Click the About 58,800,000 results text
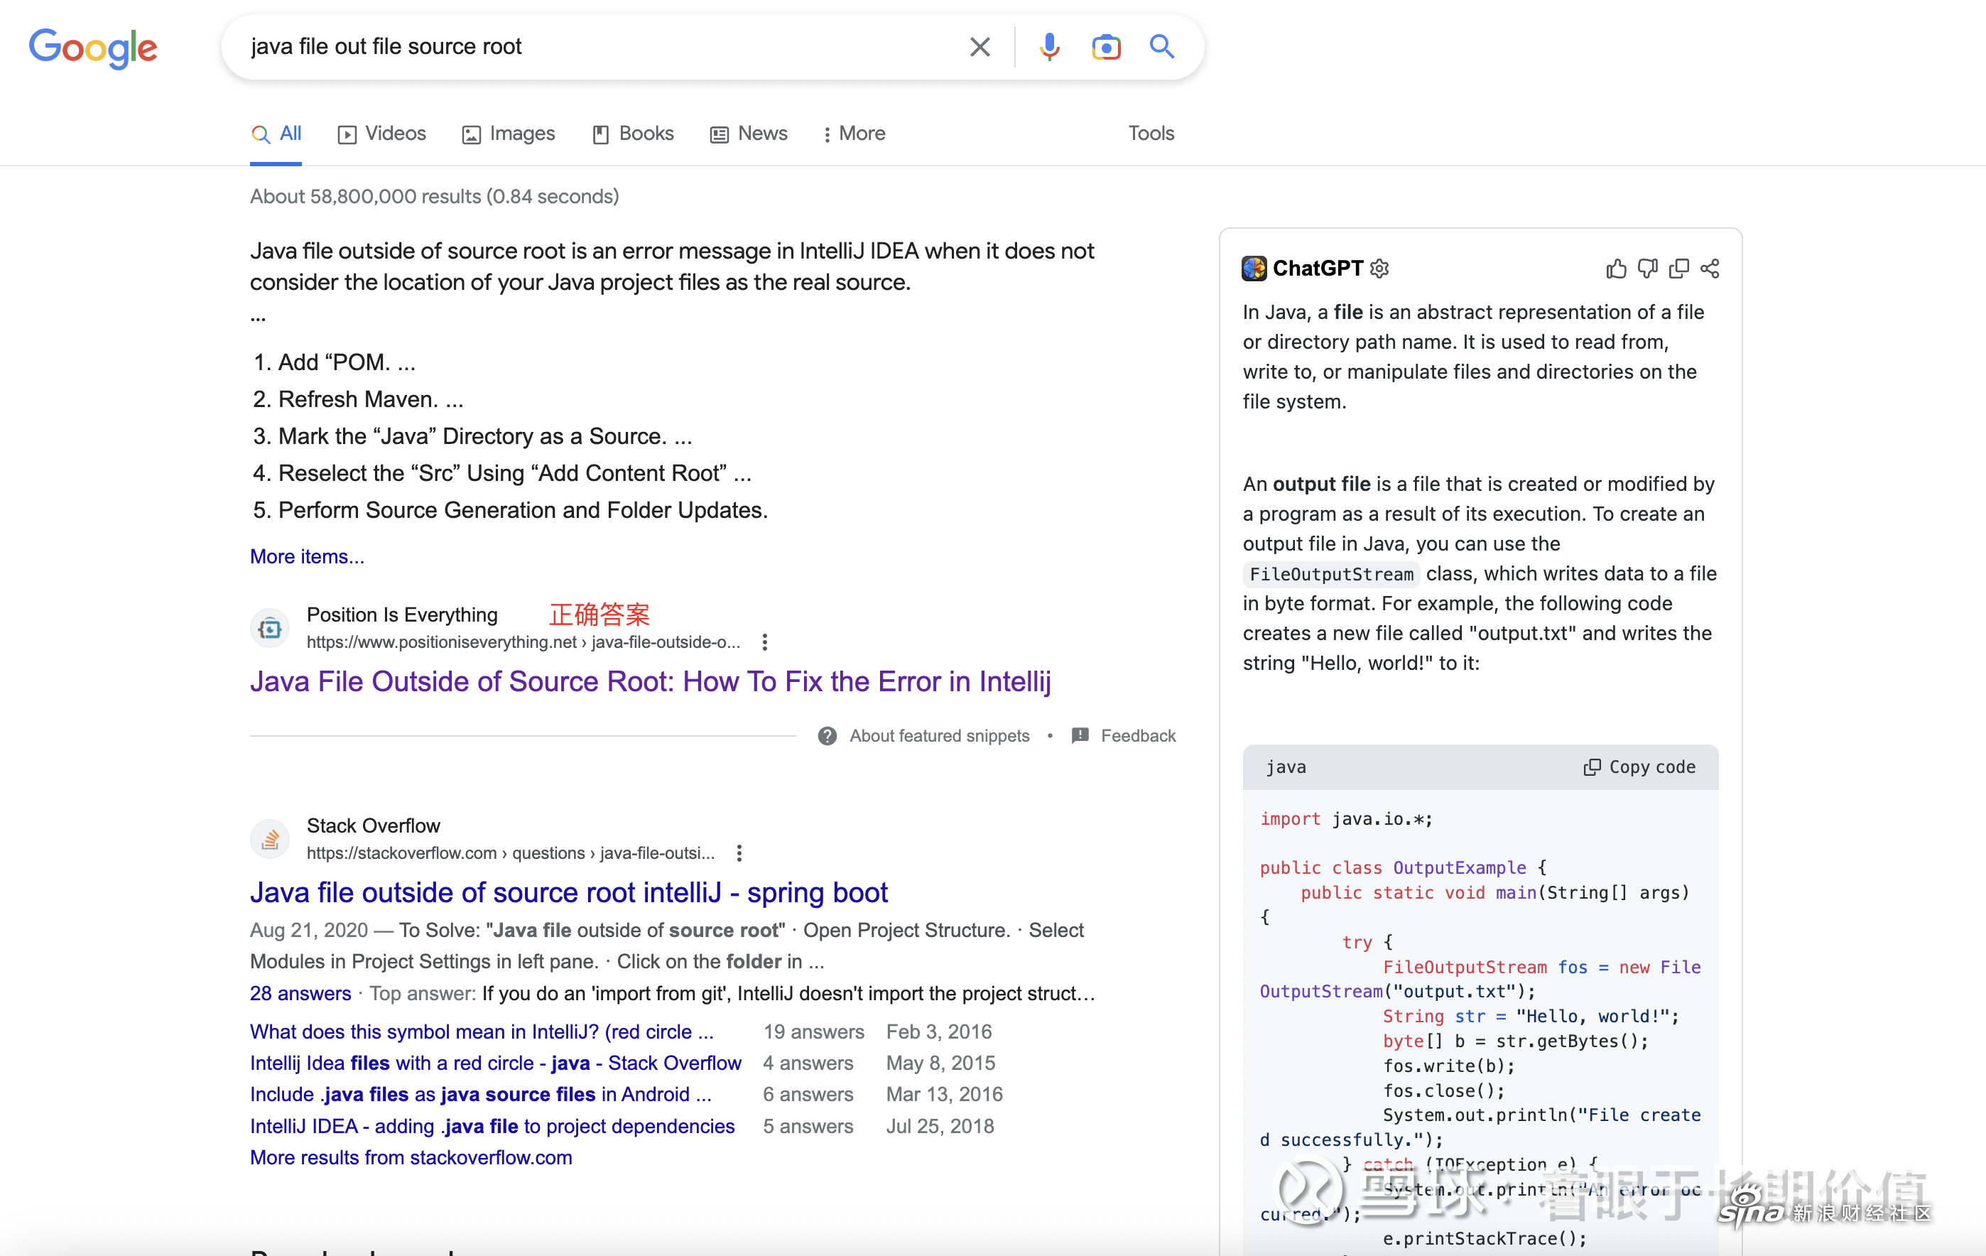Image resolution: width=1986 pixels, height=1256 pixels. pos(435,196)
